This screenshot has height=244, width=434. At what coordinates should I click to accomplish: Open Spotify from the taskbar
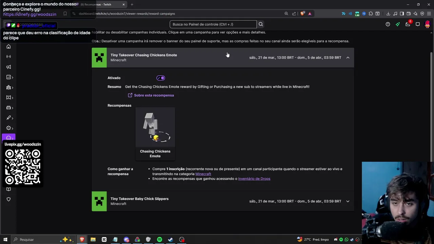pyautogui.click(x=159, y=240)
